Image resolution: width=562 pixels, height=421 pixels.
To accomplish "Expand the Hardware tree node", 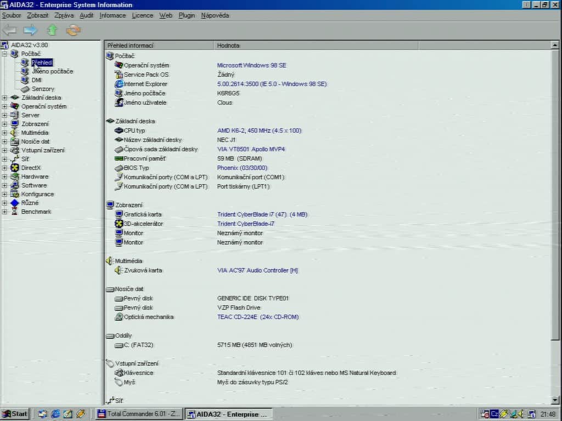I will 4,177.
